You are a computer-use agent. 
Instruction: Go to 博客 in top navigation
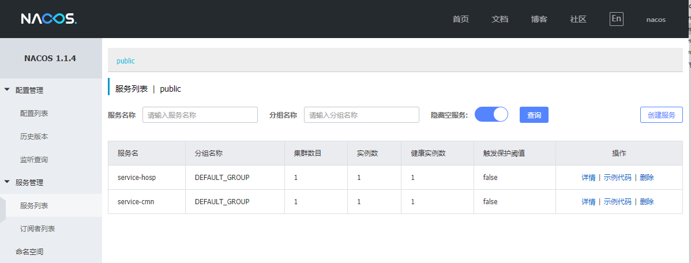[x=539, y=19]
